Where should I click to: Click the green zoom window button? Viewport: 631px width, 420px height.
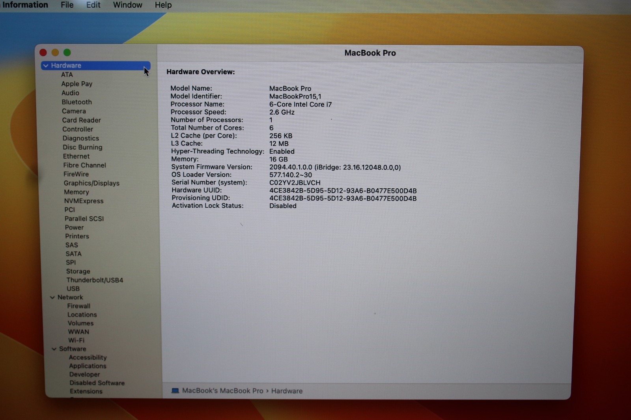(67, 53)
